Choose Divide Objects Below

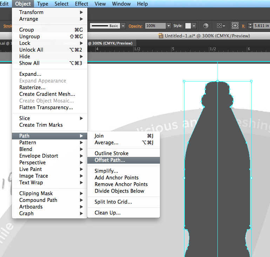124,191
